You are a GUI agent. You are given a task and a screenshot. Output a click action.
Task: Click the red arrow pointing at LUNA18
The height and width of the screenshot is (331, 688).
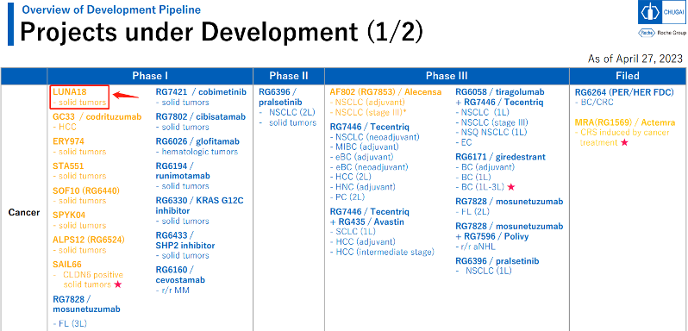point(126,94)
